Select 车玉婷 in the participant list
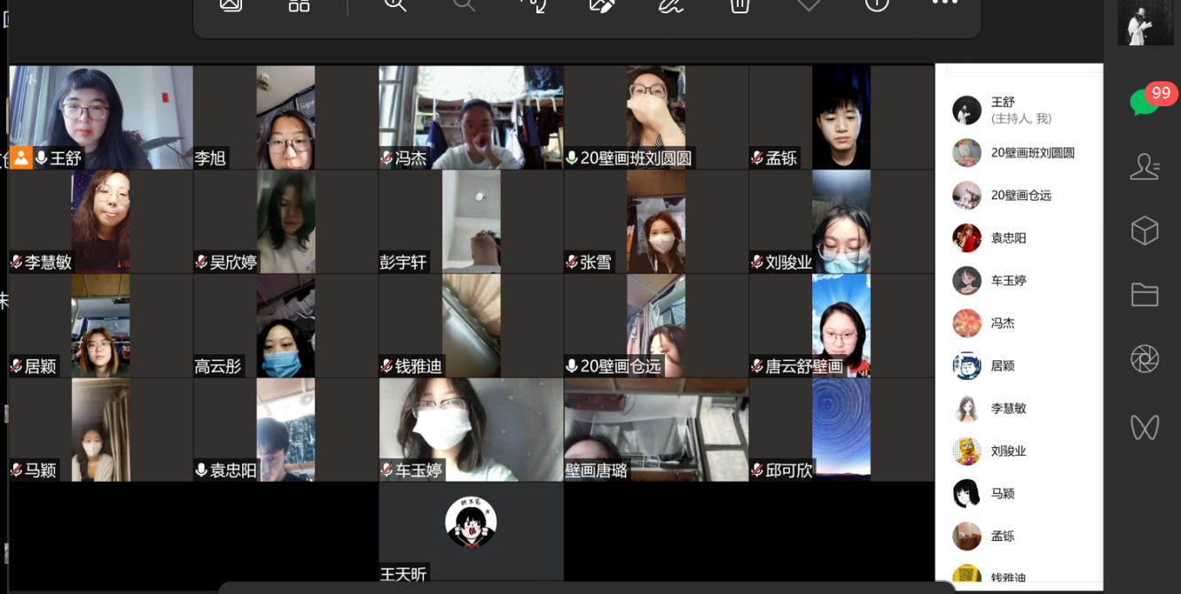This screenshot has height=594, width=1181. point(1008,281)
